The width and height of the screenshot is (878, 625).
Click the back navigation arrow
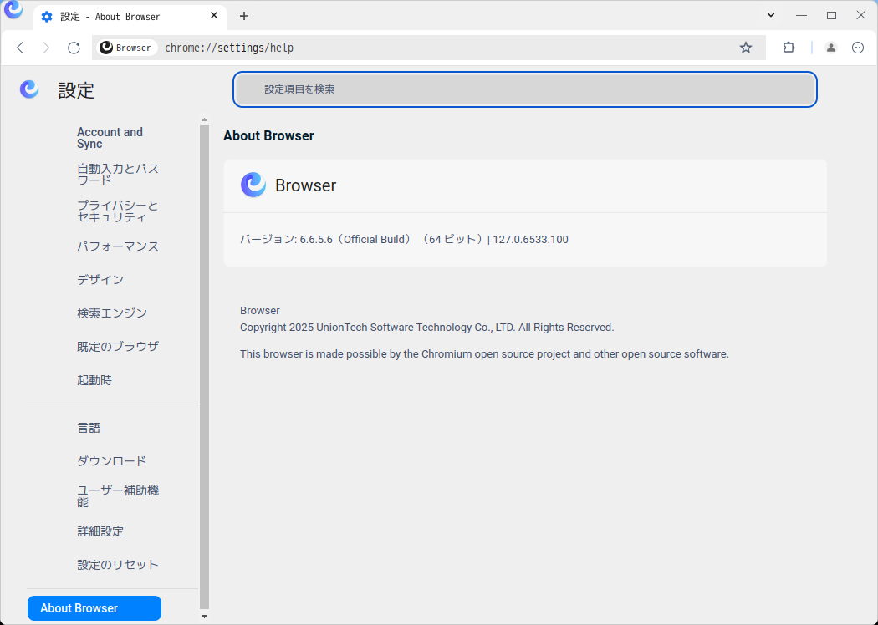pos(20,48)
